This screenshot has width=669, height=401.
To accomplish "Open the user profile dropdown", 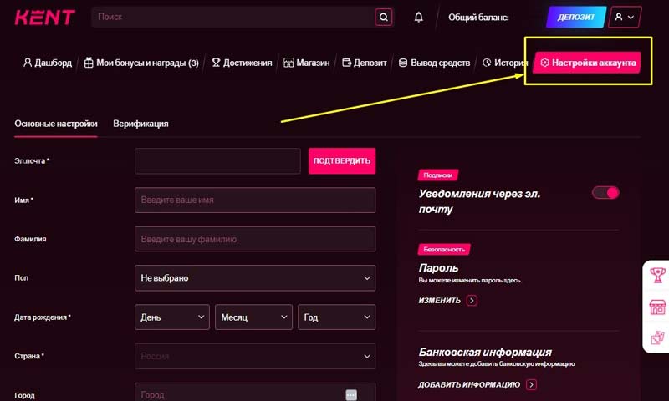I will pyautogui.click(x=626, y=17).
